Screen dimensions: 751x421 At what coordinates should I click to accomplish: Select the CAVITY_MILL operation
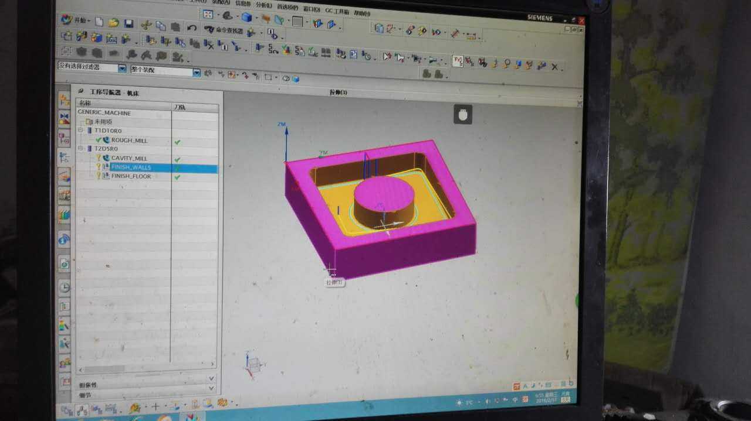[129, 159]
